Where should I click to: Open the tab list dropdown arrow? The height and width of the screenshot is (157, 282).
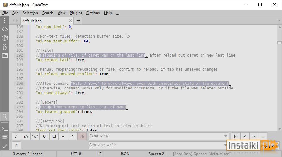pos(279,21)
